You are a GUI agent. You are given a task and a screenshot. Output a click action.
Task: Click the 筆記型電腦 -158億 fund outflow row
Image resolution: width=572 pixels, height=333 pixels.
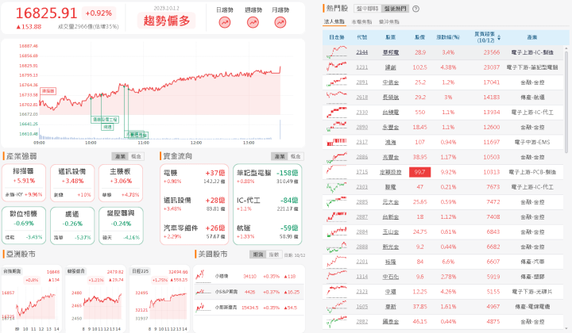coord(268,177)
